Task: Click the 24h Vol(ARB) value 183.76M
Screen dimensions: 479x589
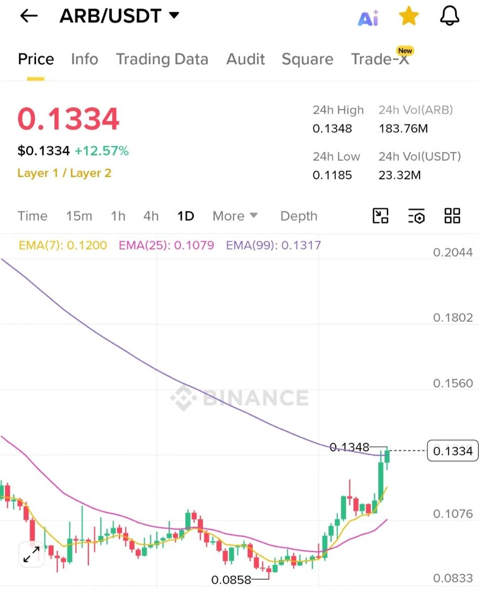Action: (403, 129)
